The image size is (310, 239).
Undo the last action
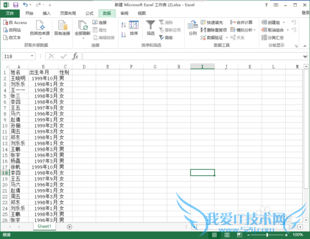point(25,4)
